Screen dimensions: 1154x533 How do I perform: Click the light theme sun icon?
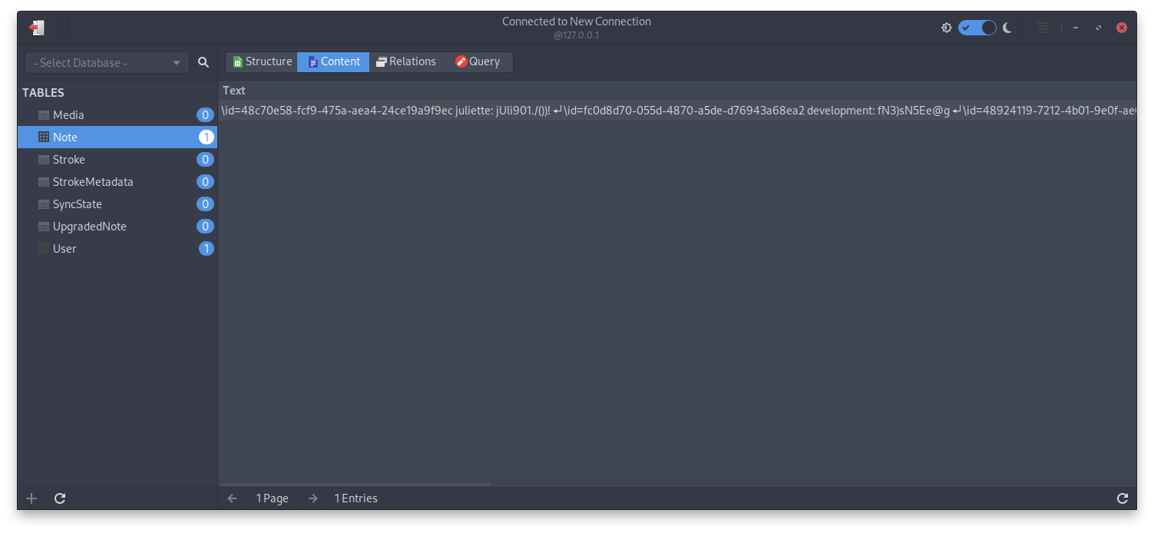[x=947, y=28]
